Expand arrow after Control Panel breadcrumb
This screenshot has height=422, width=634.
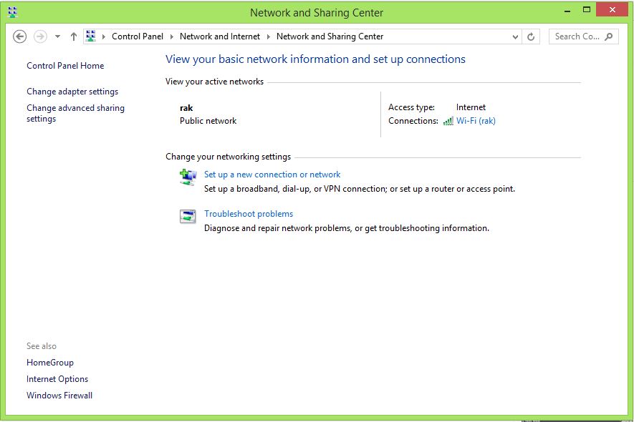172,36
